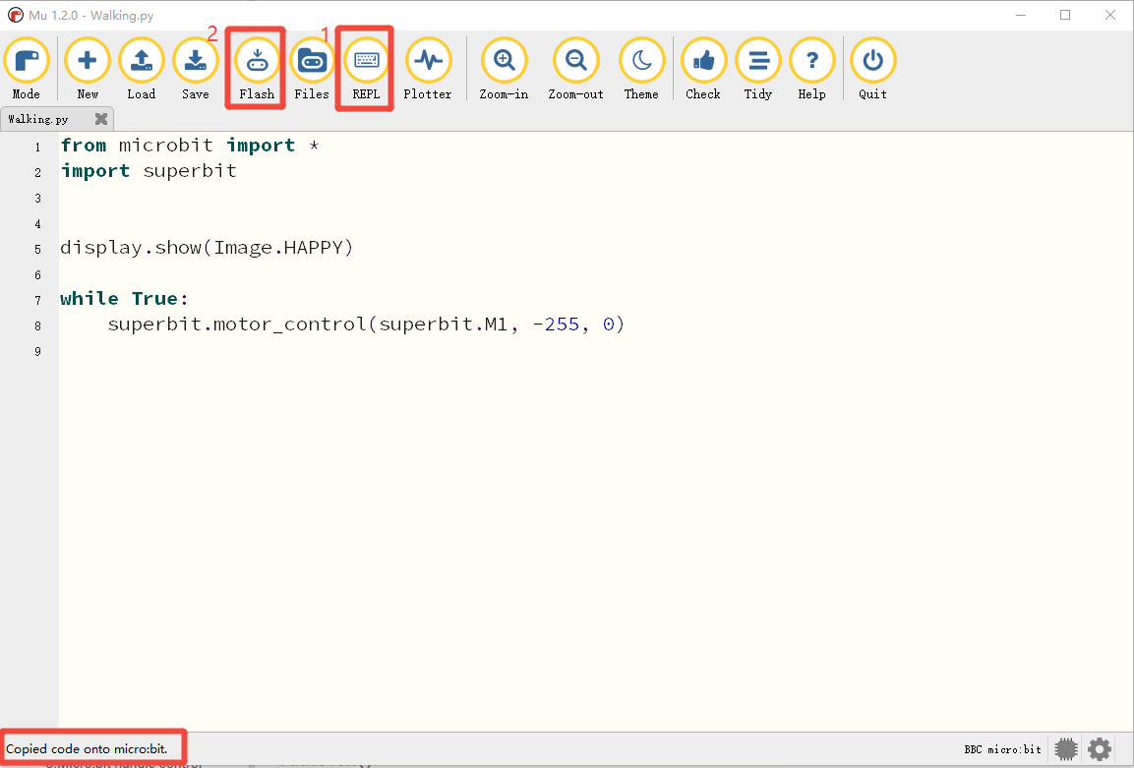
Task: Click the 'Copied code onto micro:bit.' status message
Action: [x=87, y=749]
